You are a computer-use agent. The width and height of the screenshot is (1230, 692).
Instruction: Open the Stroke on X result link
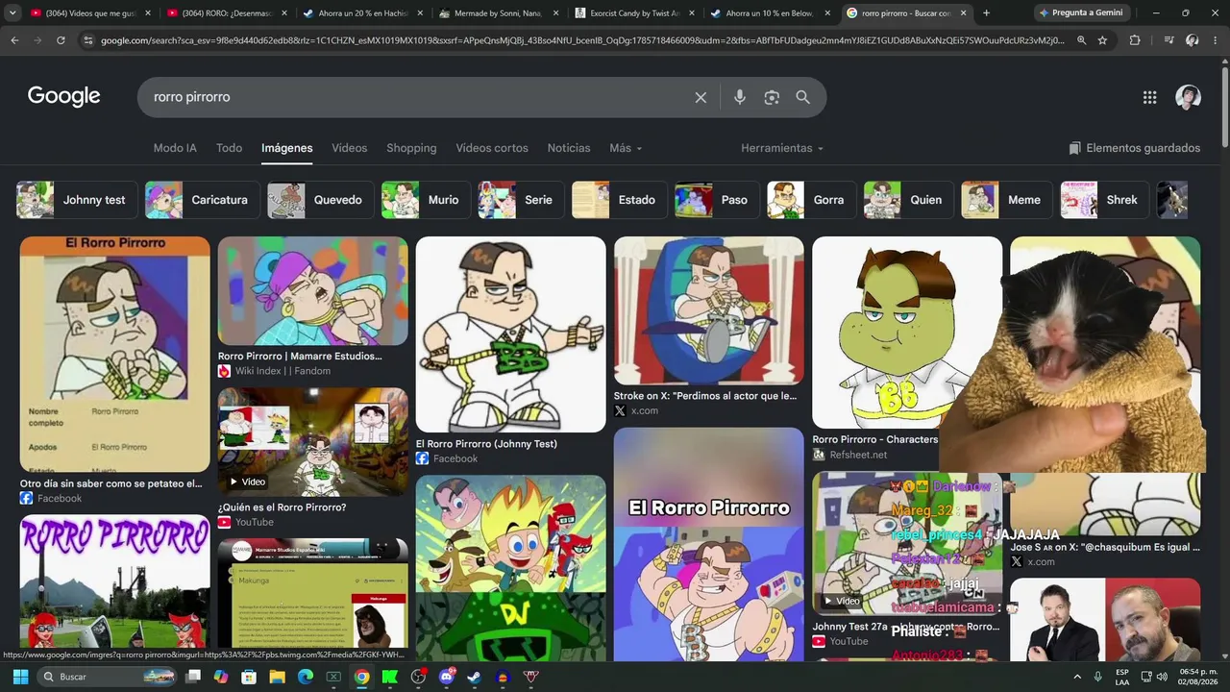(705, 396)
